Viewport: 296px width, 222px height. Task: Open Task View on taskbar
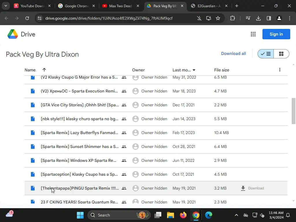point(158,215)
